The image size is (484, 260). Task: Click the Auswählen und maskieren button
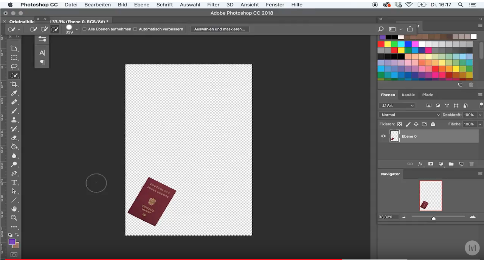(x=220, y=29)
